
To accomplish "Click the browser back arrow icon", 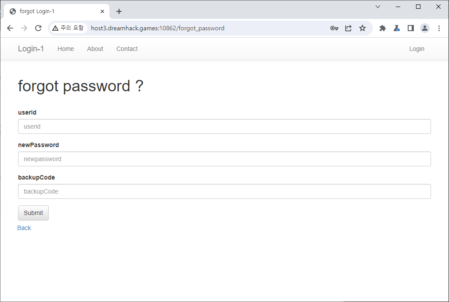I will click(x=10, y=28).
